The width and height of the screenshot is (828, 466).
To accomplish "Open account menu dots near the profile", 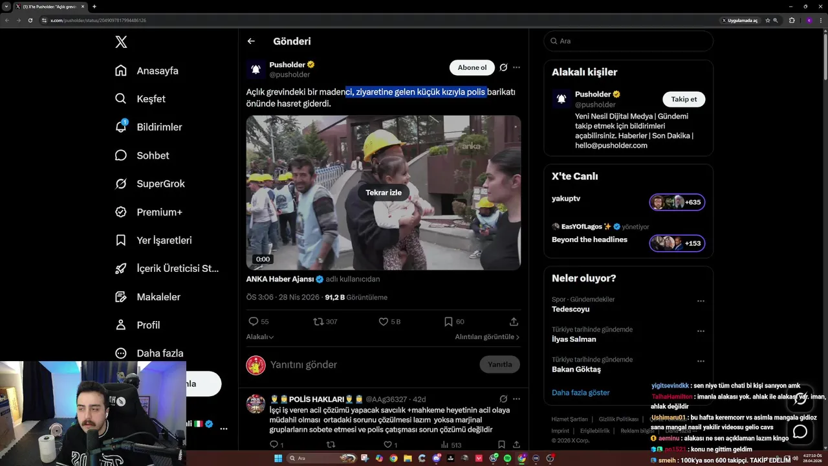I will click(223, 428).
